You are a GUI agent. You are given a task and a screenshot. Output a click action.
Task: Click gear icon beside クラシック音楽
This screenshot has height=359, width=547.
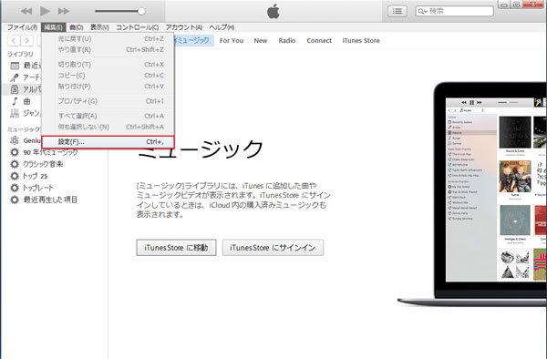click(15, 164)
